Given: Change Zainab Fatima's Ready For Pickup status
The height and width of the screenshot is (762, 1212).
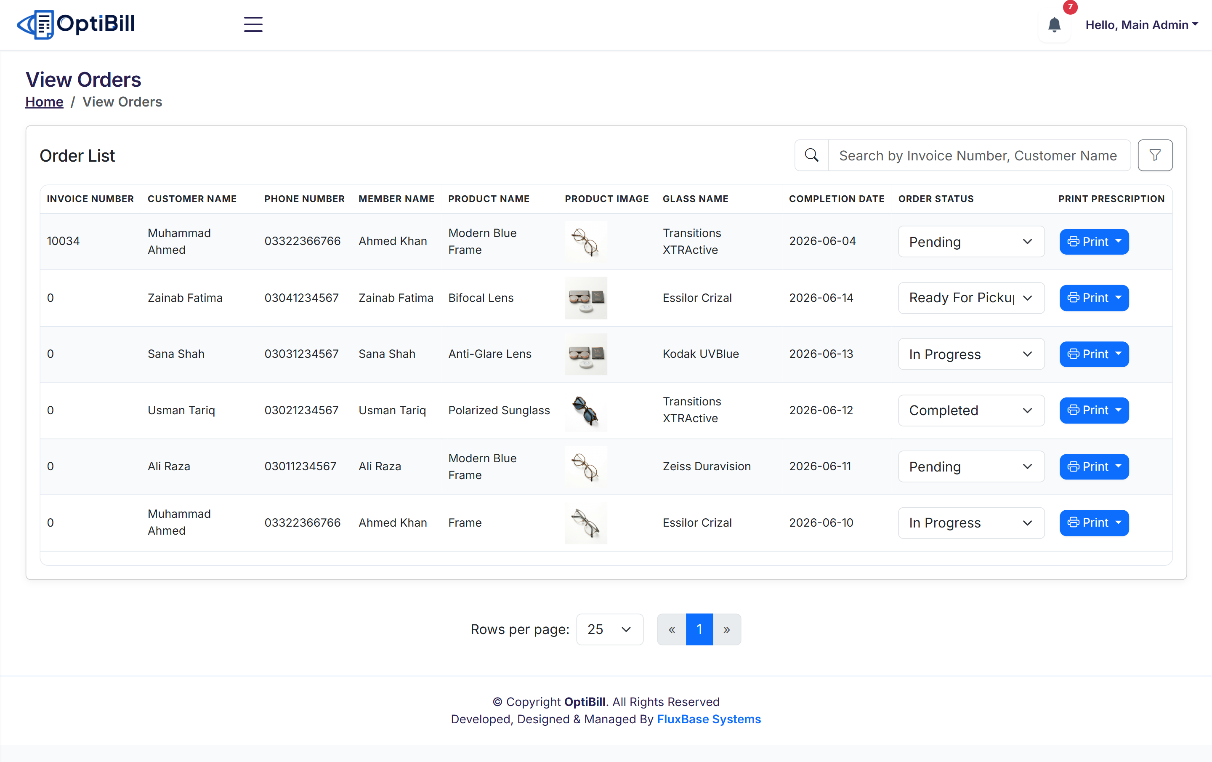Looking at the screenshot, I should 971,298.
